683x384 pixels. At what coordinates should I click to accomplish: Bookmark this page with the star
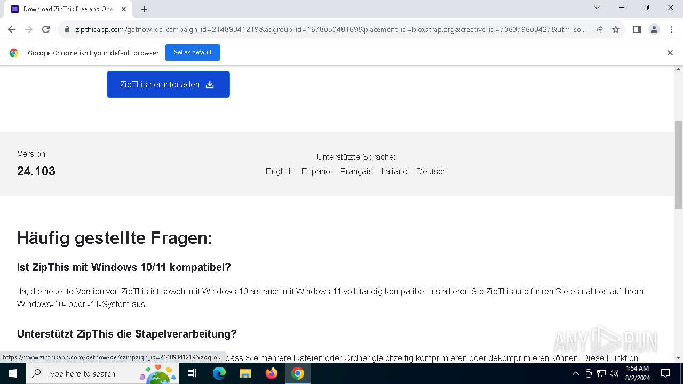616,29
